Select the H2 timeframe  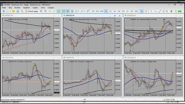point(110,11)
